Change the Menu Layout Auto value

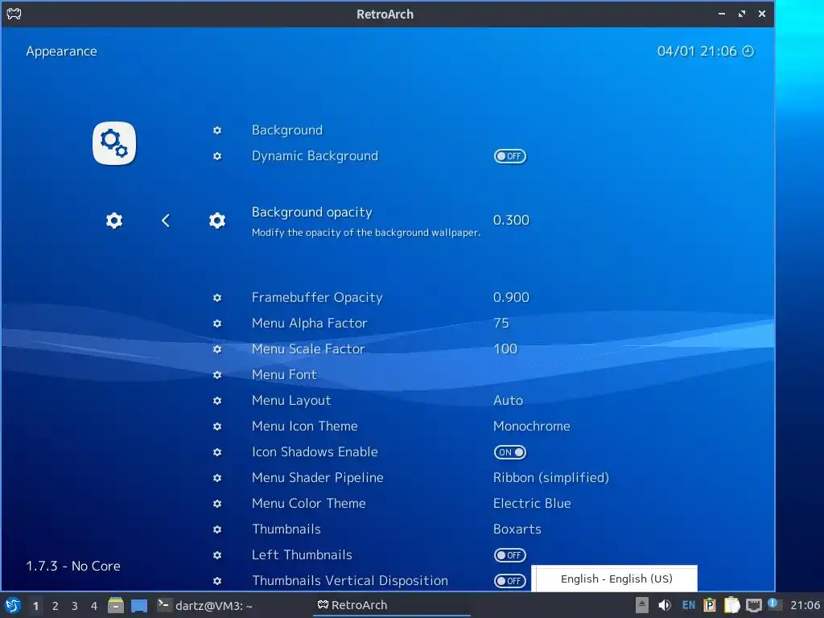(509, 401)
